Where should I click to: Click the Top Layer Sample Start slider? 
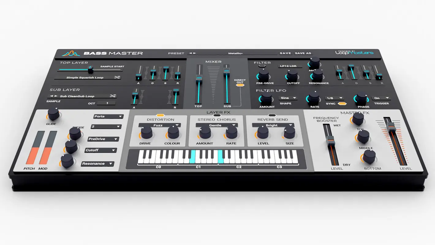90,70
